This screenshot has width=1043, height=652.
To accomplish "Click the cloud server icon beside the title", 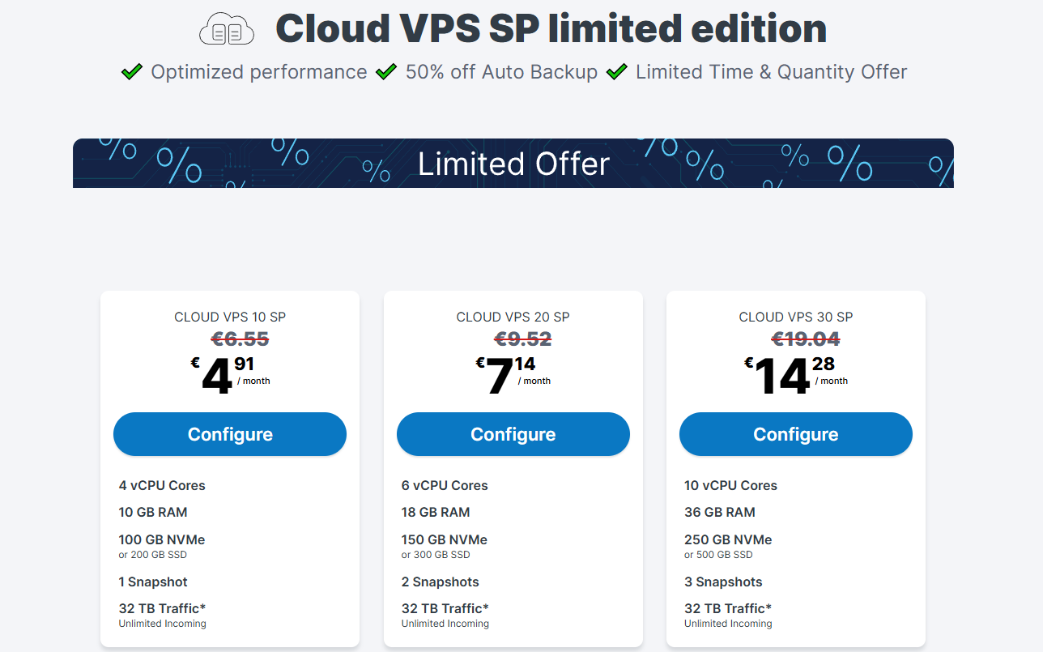I will 227,31.
